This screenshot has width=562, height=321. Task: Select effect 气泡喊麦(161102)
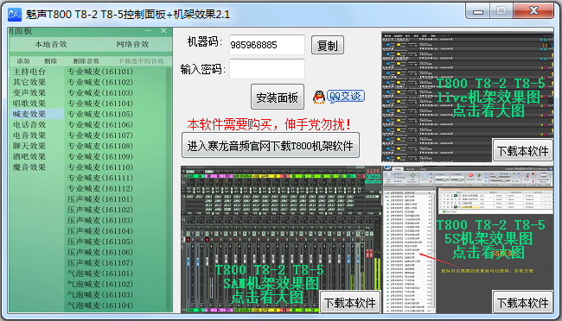100,284
